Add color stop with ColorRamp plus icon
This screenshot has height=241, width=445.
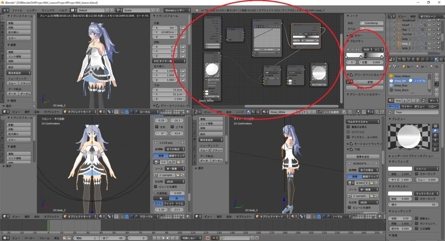pos(348,50)
